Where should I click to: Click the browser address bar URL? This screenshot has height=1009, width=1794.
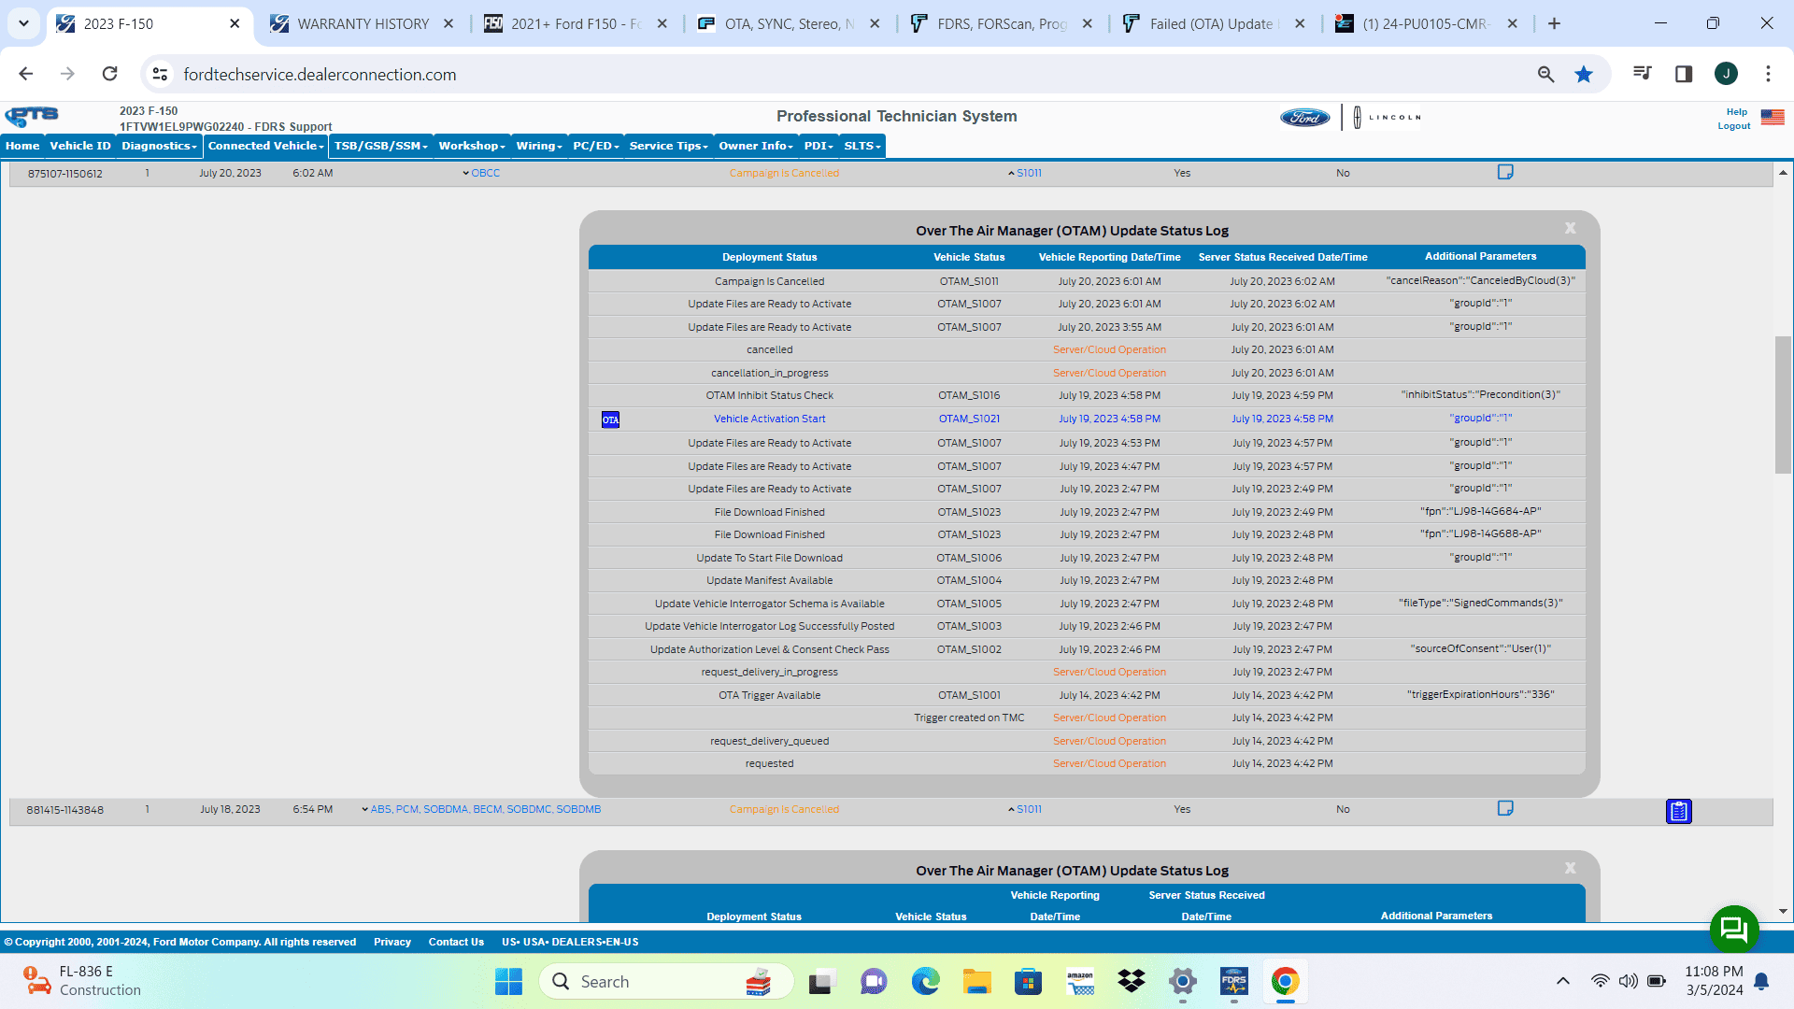(x=320, y=75)
